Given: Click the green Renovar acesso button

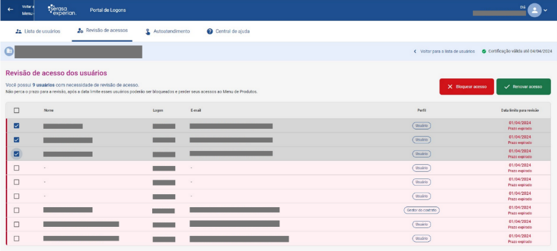Looking at the screenshot, I should [524, 86].
